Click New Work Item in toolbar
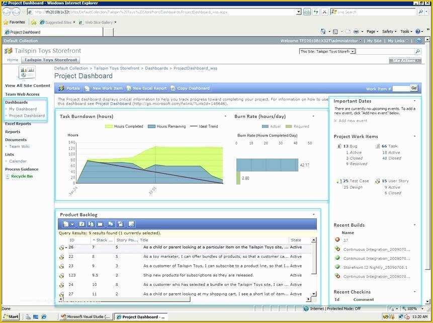The width and height of the screenshot is (433, 323). point(104,88)
